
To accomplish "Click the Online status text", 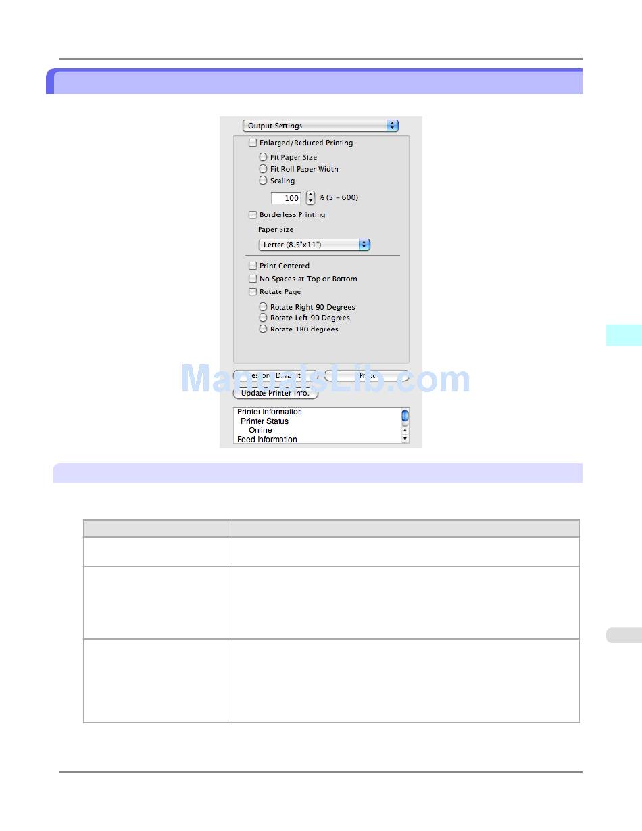I will tap(260, 430).
